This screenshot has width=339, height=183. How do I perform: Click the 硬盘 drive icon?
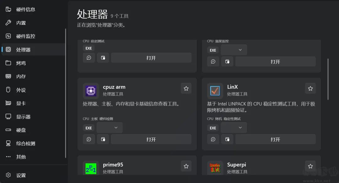[x=8, y=130]
